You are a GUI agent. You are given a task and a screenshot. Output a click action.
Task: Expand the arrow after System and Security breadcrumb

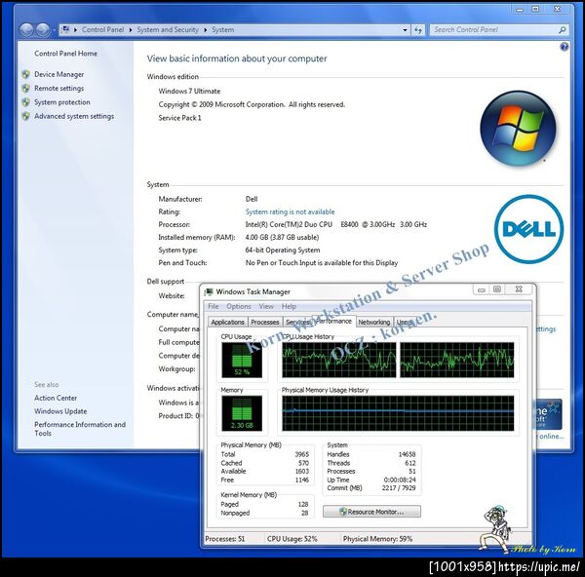pyautogui.click(x=205, y=30)
